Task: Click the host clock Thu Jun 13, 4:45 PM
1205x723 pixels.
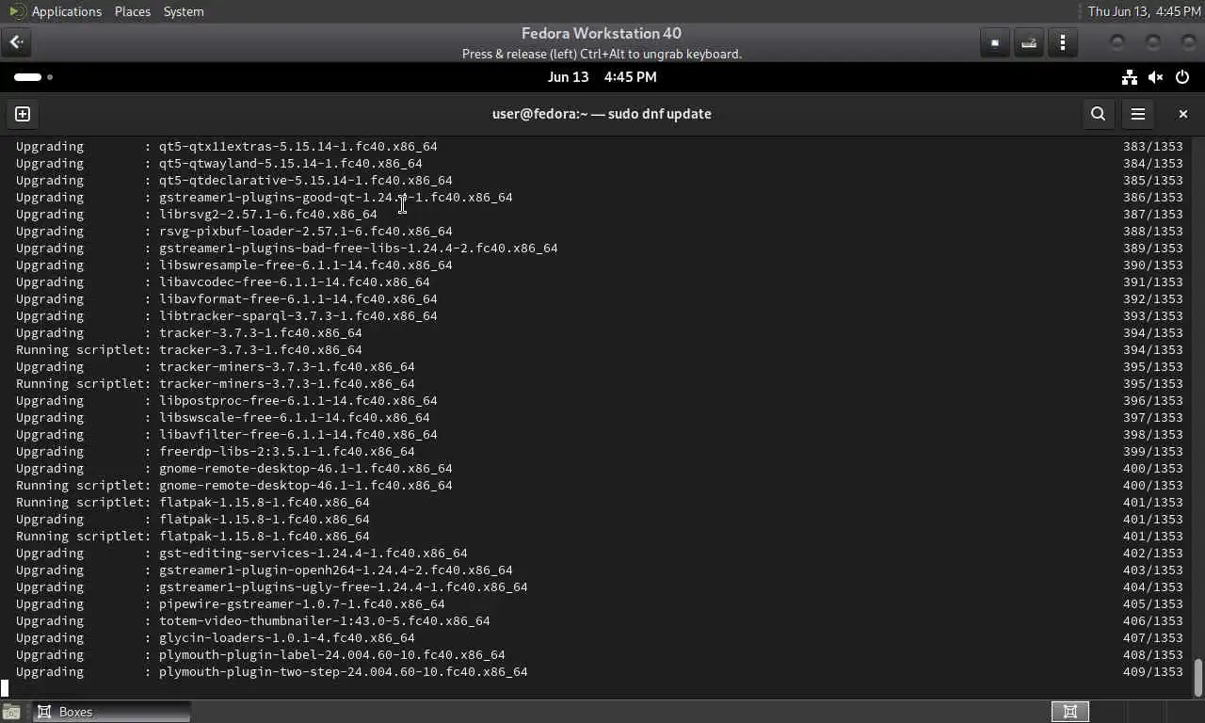Action: point(1144,11)
